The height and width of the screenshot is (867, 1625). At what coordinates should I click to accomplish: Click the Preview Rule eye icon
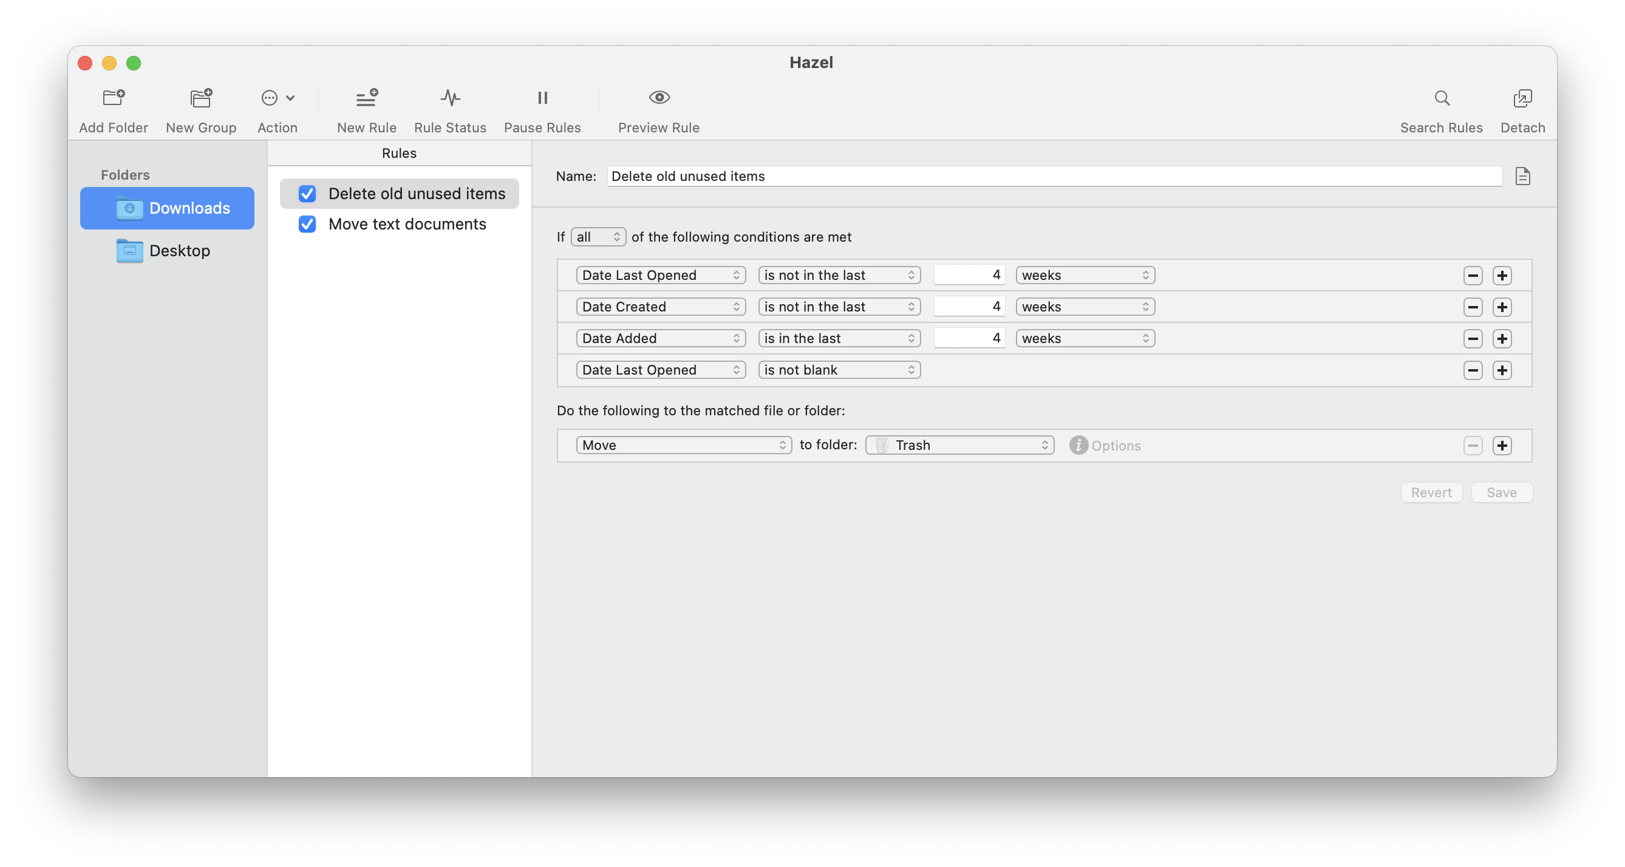659,98
